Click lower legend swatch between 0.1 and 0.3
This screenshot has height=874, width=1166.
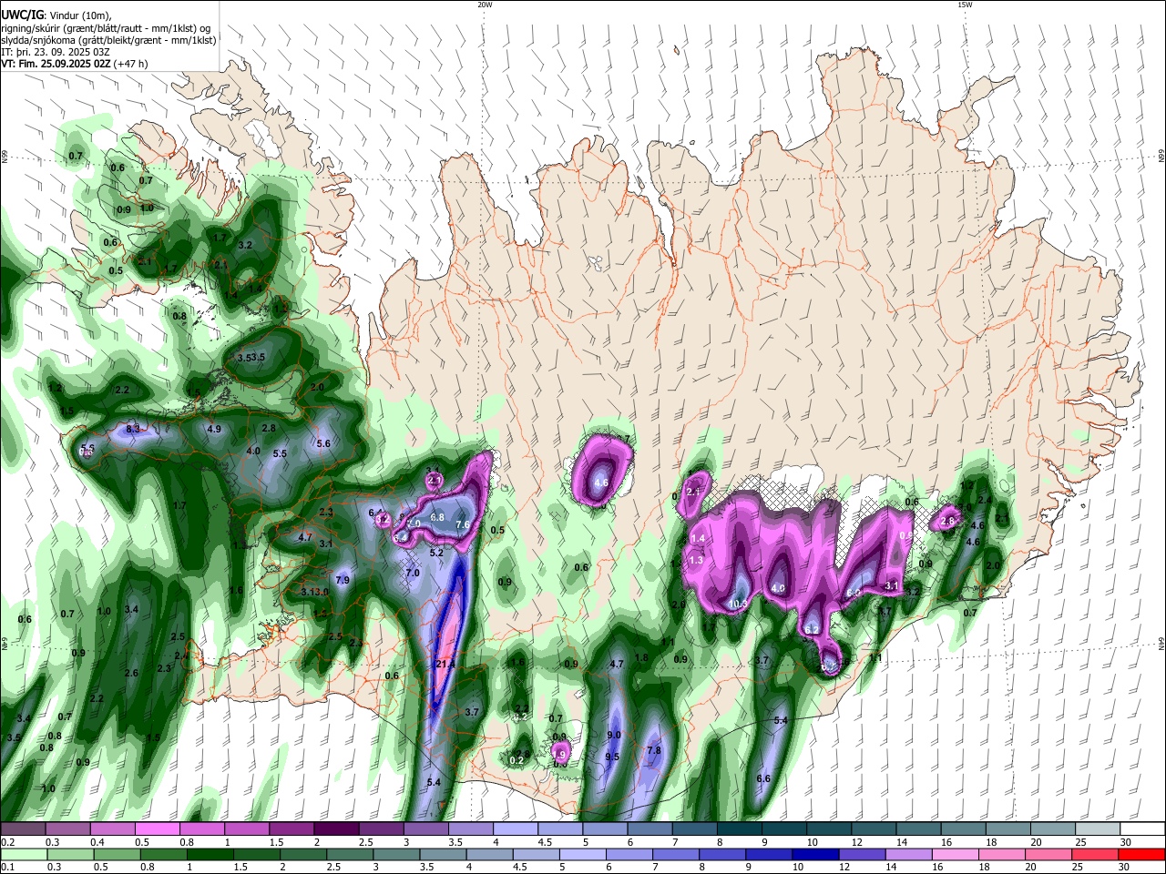click(x=24, y=854)
